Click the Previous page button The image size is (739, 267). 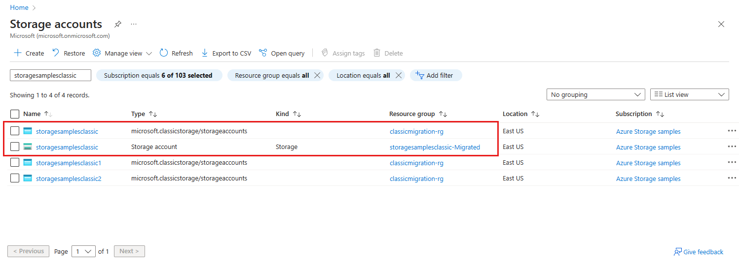(29, 251)
